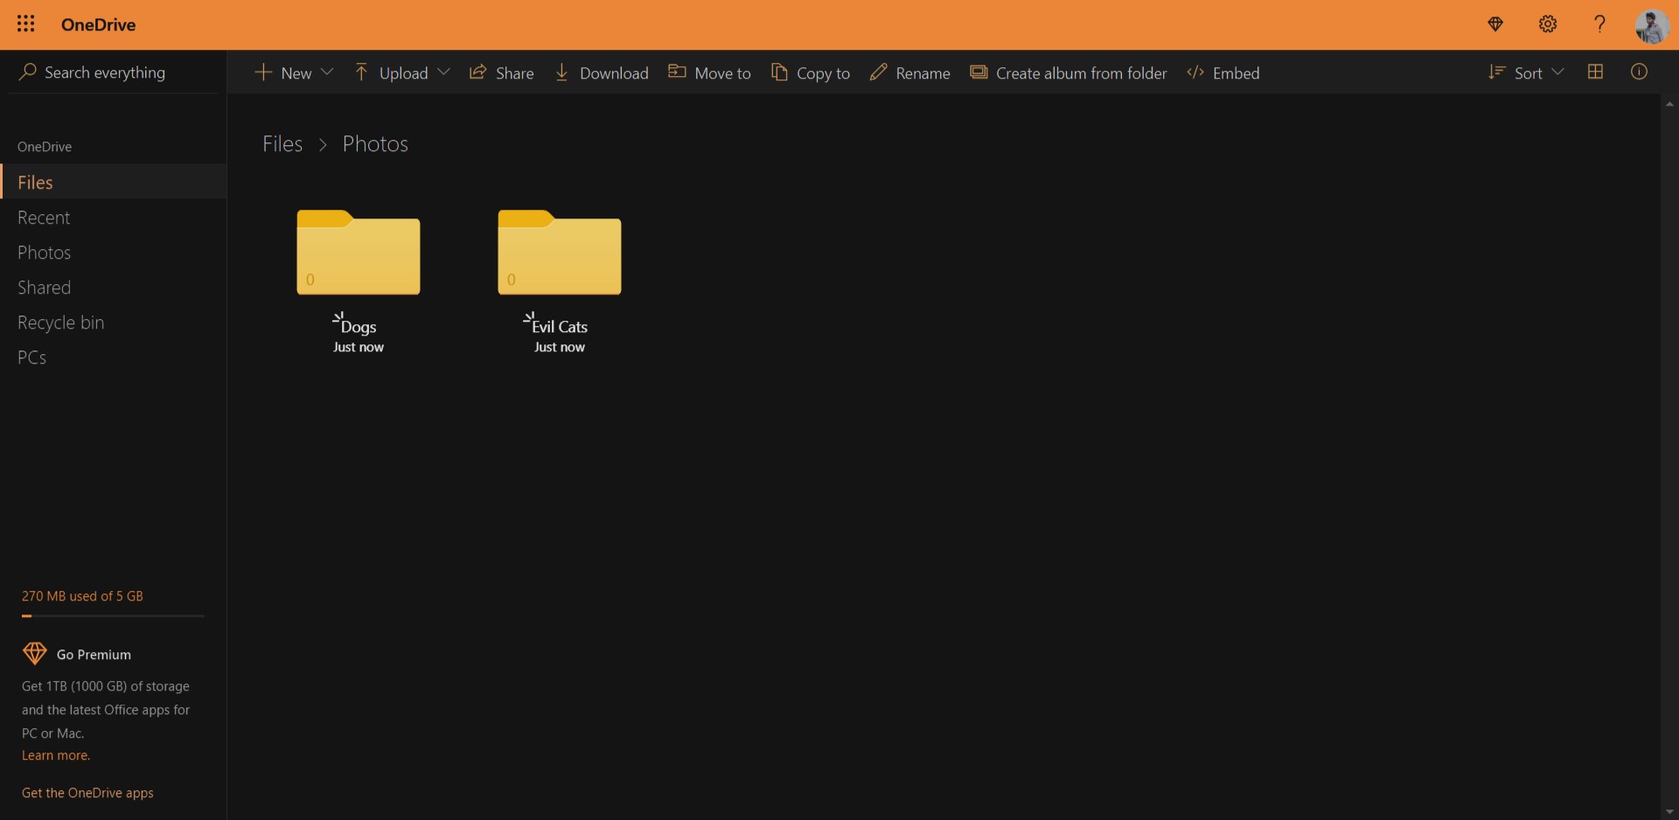Screen dimensions: 1679x820
Task: Open the Photos section in the sidebar
Action: (x=44, y=252)
